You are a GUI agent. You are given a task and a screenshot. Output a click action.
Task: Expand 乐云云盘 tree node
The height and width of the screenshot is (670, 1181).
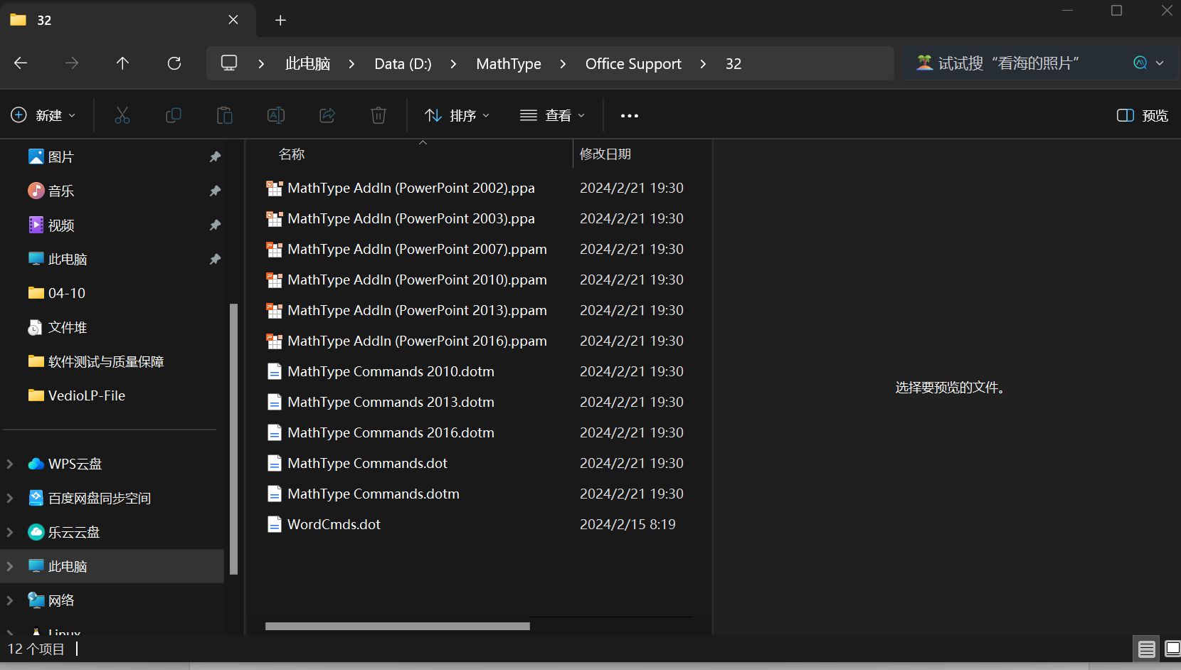pyautogui.click(x=10, y=532)
